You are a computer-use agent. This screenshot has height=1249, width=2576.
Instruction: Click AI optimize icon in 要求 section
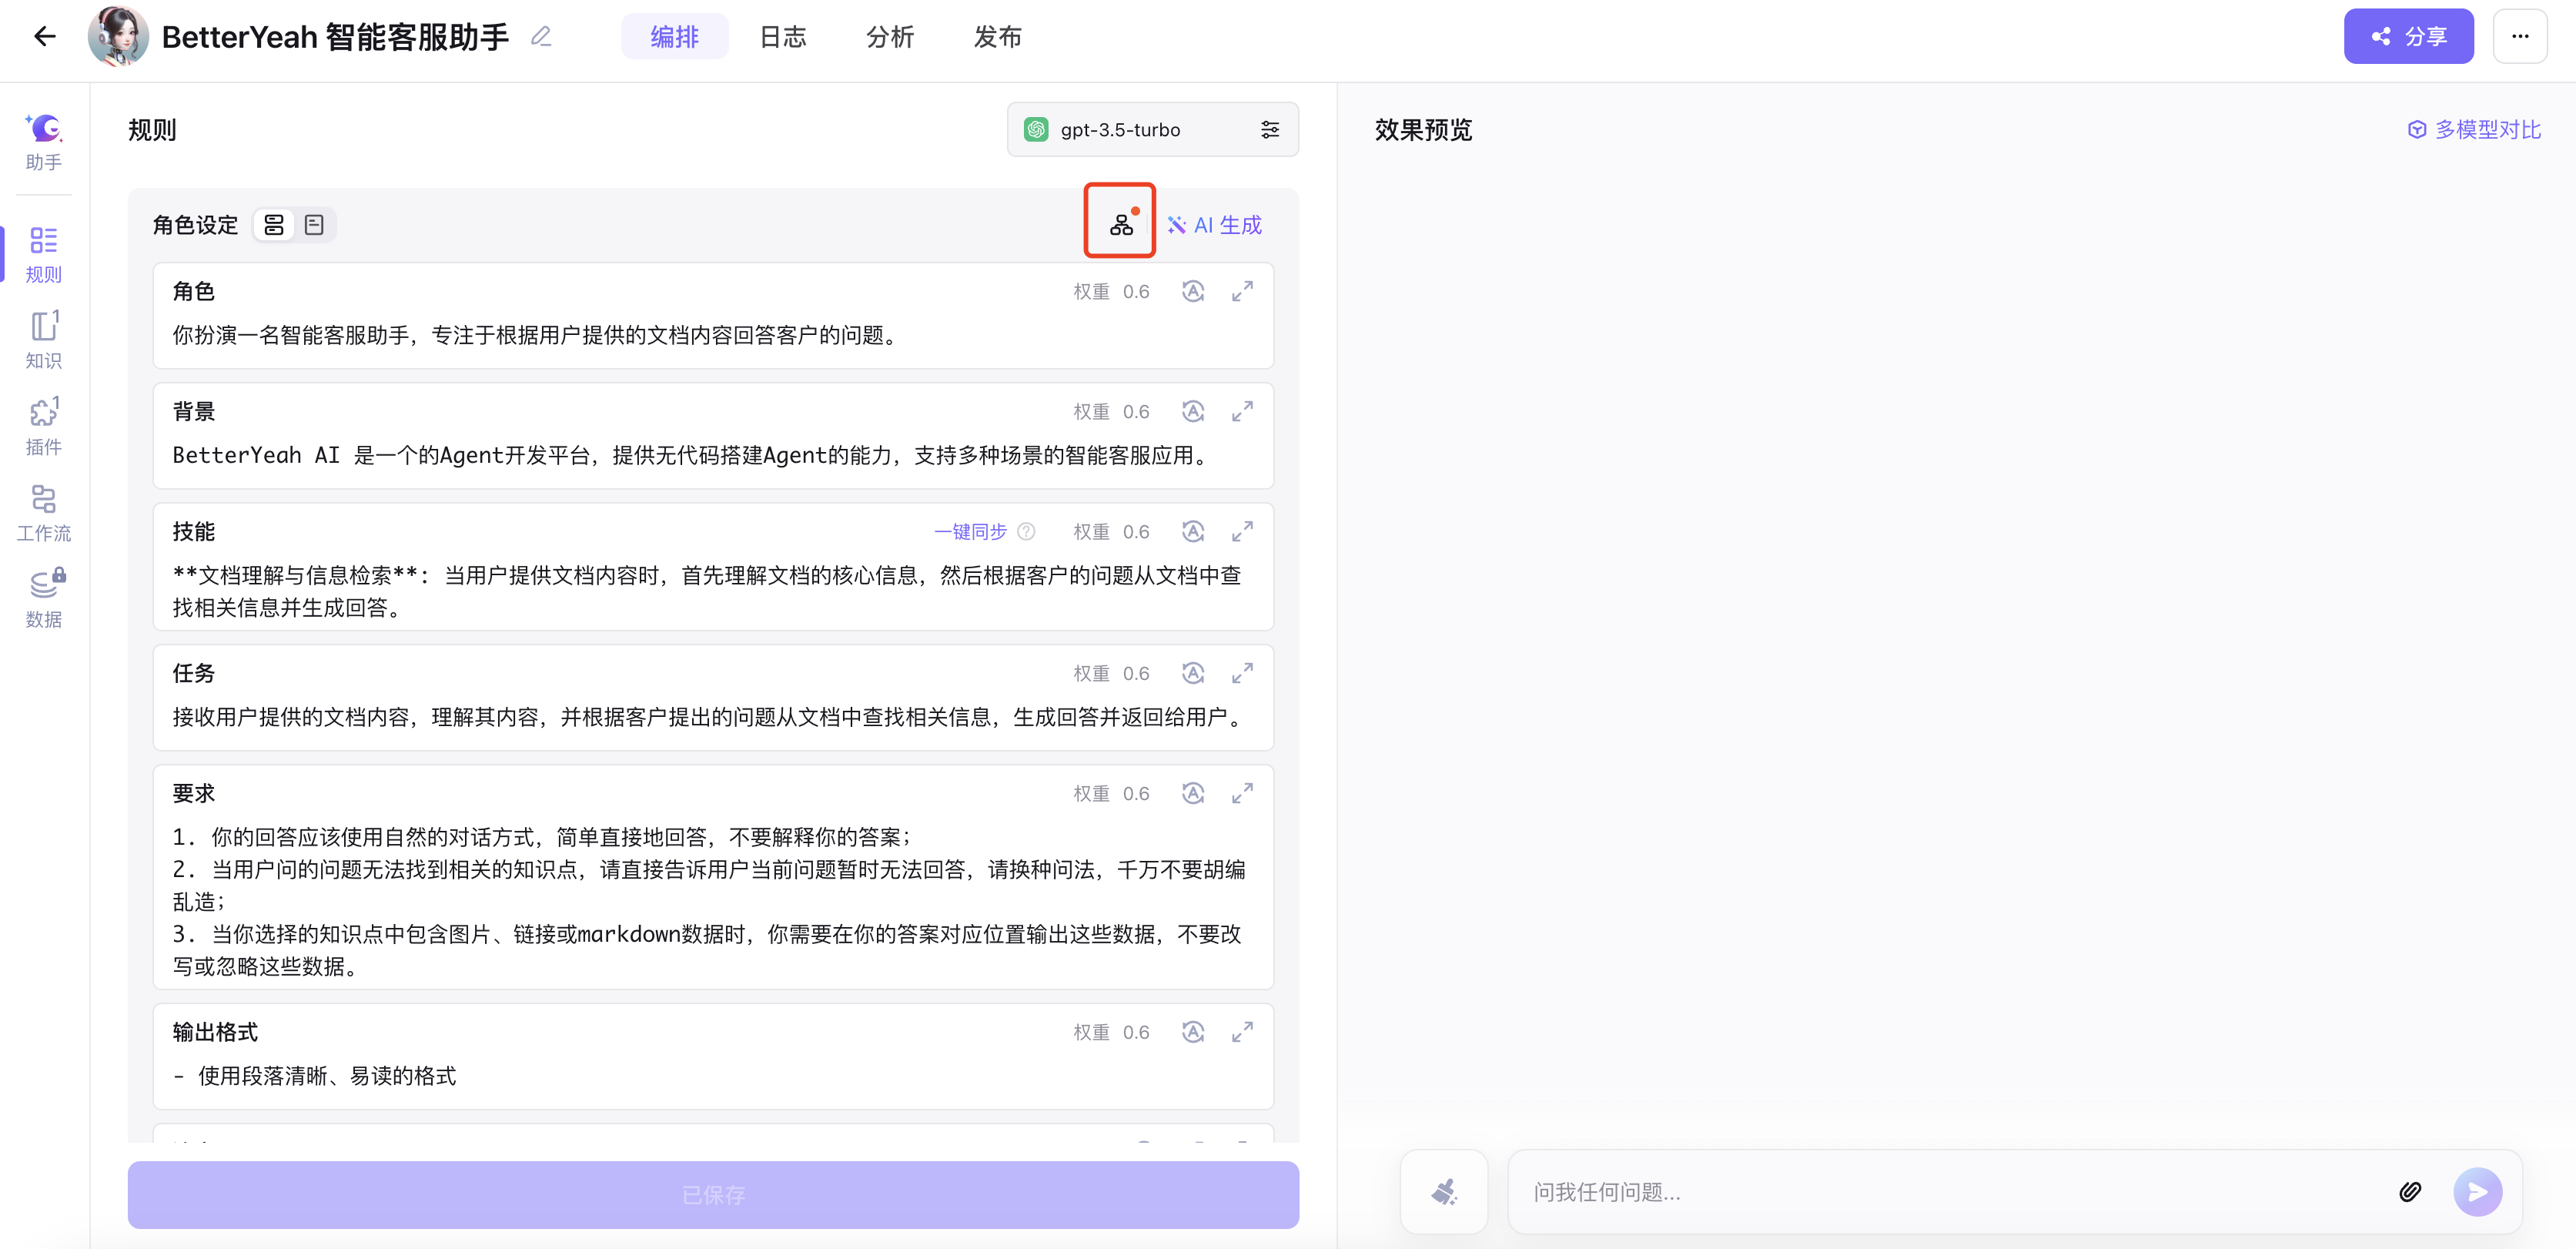coord(1192,793)
